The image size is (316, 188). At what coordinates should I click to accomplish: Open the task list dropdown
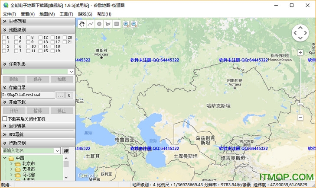click(x=72, y=72)
